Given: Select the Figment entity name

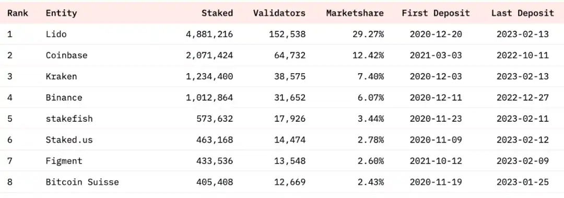Looking at the screenshot, I should (64, 161).
